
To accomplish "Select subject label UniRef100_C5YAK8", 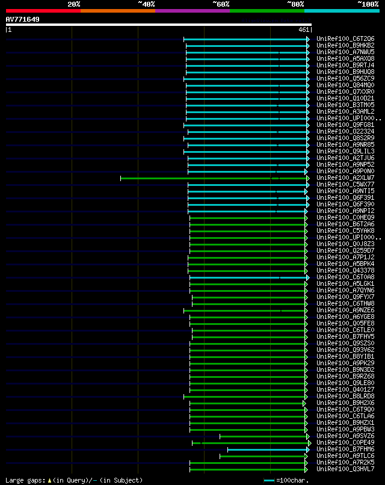I will 345,230.
